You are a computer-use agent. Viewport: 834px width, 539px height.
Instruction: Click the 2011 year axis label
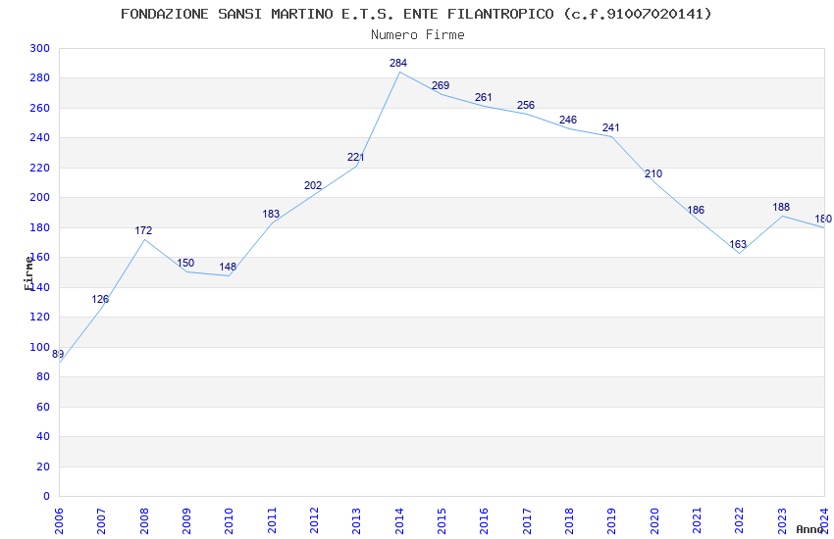(272, 521)
